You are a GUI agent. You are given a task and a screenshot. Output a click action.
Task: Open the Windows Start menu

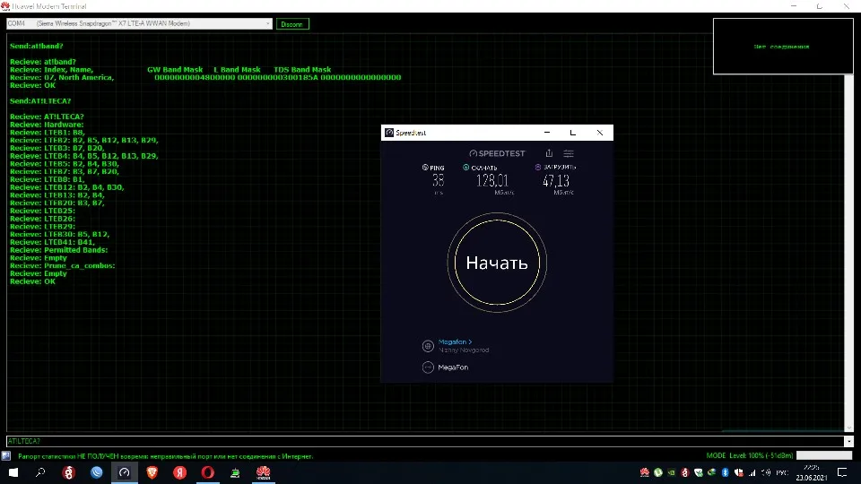[x=13, y=472]
